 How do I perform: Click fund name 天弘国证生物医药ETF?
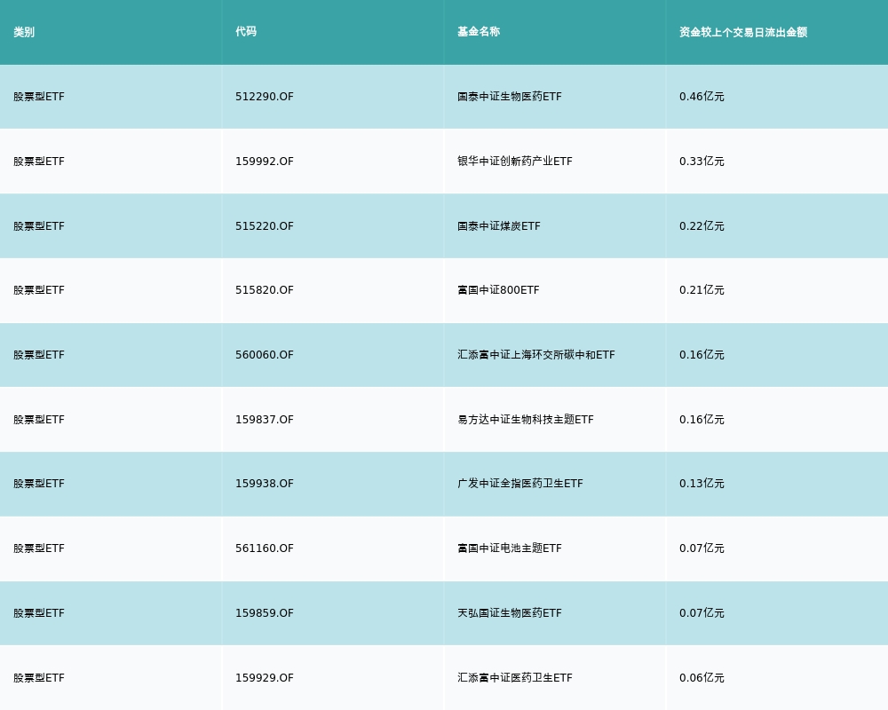[x=510, y=613]
